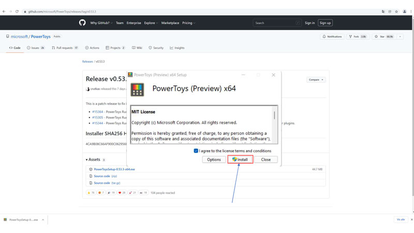Click the Releases breadcrumb link

coord(87,62)
